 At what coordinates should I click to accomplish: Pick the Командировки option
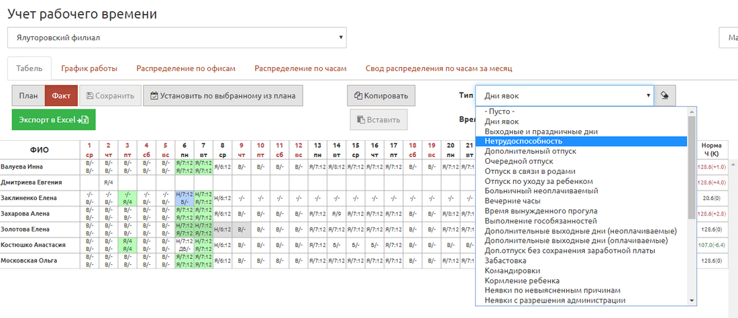pyautogui.click(x=513, y=270)
